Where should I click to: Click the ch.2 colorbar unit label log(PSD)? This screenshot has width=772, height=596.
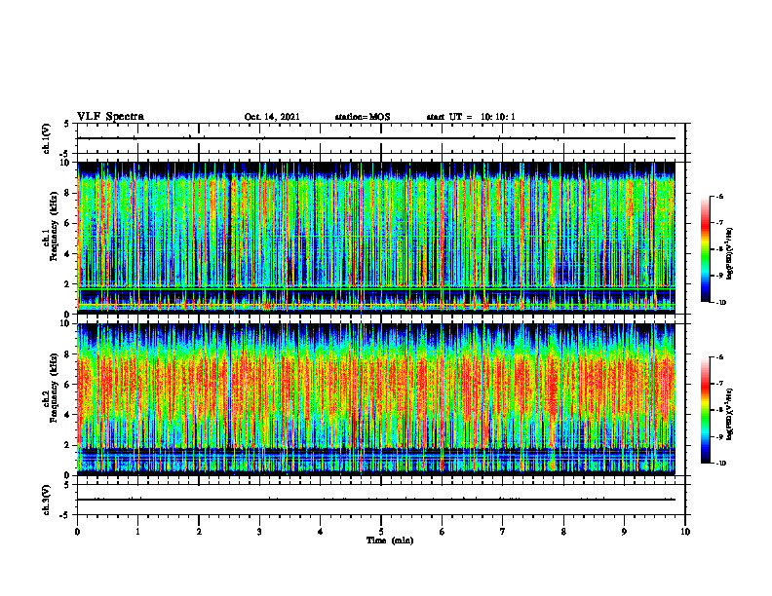pyautogui.click(x=730, y=415)
